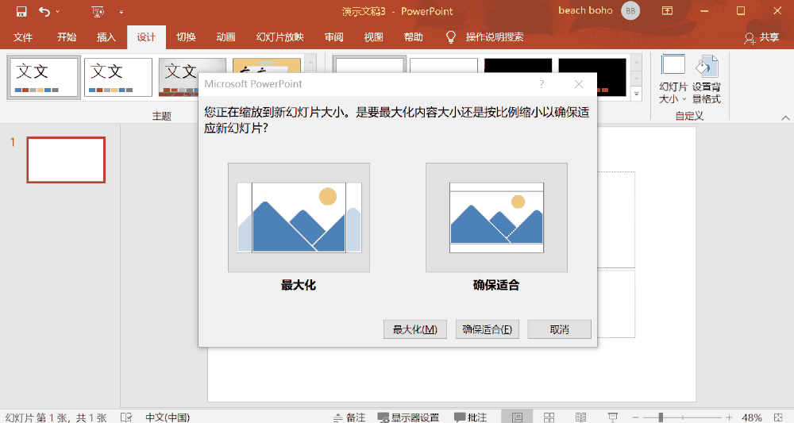
Task: Click fit slide to window icon
Action: tap(779, 417)
